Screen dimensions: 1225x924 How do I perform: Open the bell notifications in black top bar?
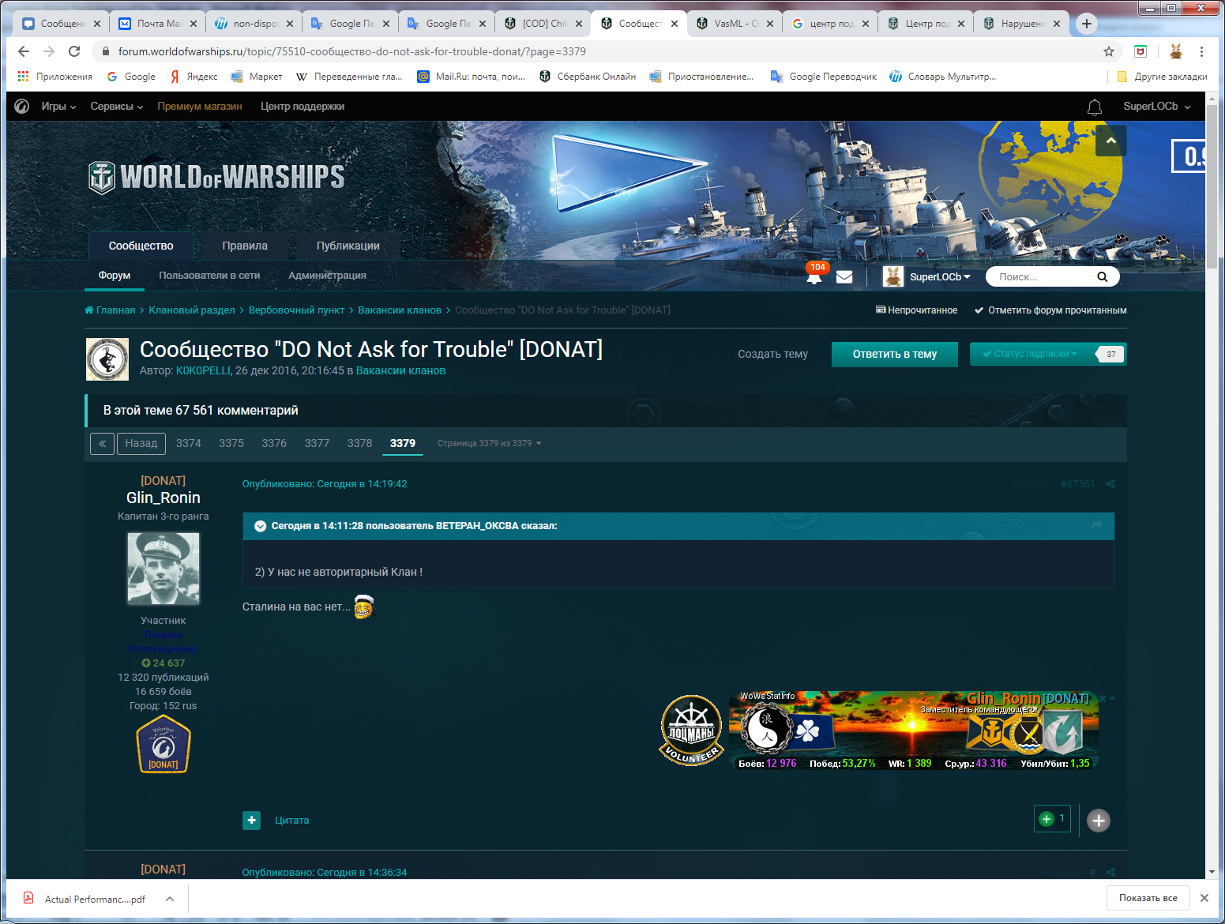[x=1095, y=107]
